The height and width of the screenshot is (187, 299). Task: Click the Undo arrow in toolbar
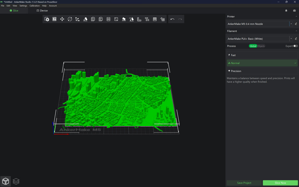(172, 19)
